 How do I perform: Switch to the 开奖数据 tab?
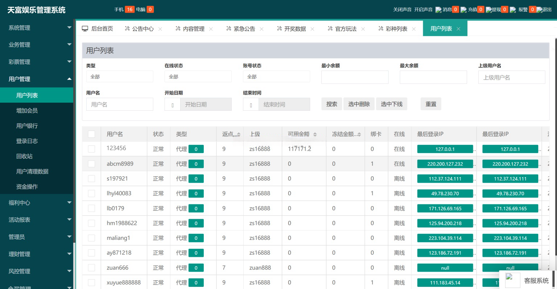click(x=294, y=29)
